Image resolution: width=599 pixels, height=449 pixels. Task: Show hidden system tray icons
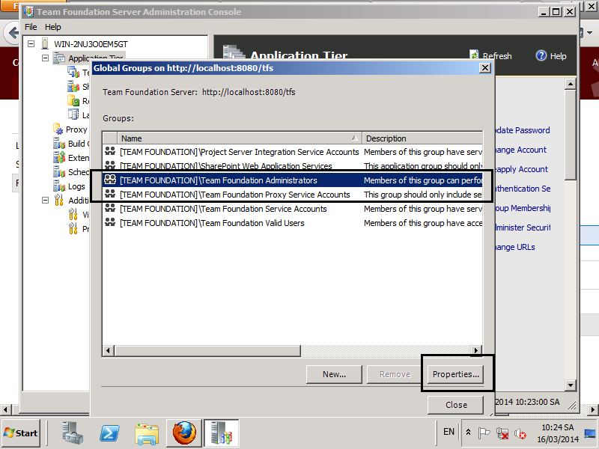coord(468,433)
